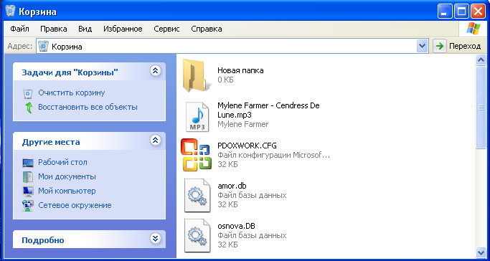Click the green arrow icon beside Восстановить все объекты
The width and height of the screenshot is (490, 261).
(29, 108)
